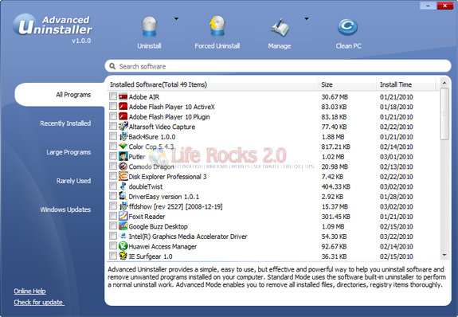Select the Altarsoft Video Capture icon
Image resolution: width=458 pixels, height=317 pixels.
pyautogui.click(x=123, y=126)
